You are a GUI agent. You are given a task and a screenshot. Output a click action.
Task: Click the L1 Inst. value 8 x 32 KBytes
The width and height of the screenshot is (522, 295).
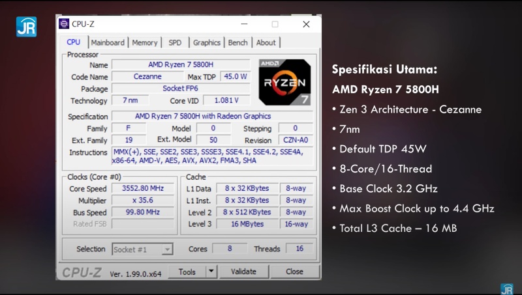247,201
